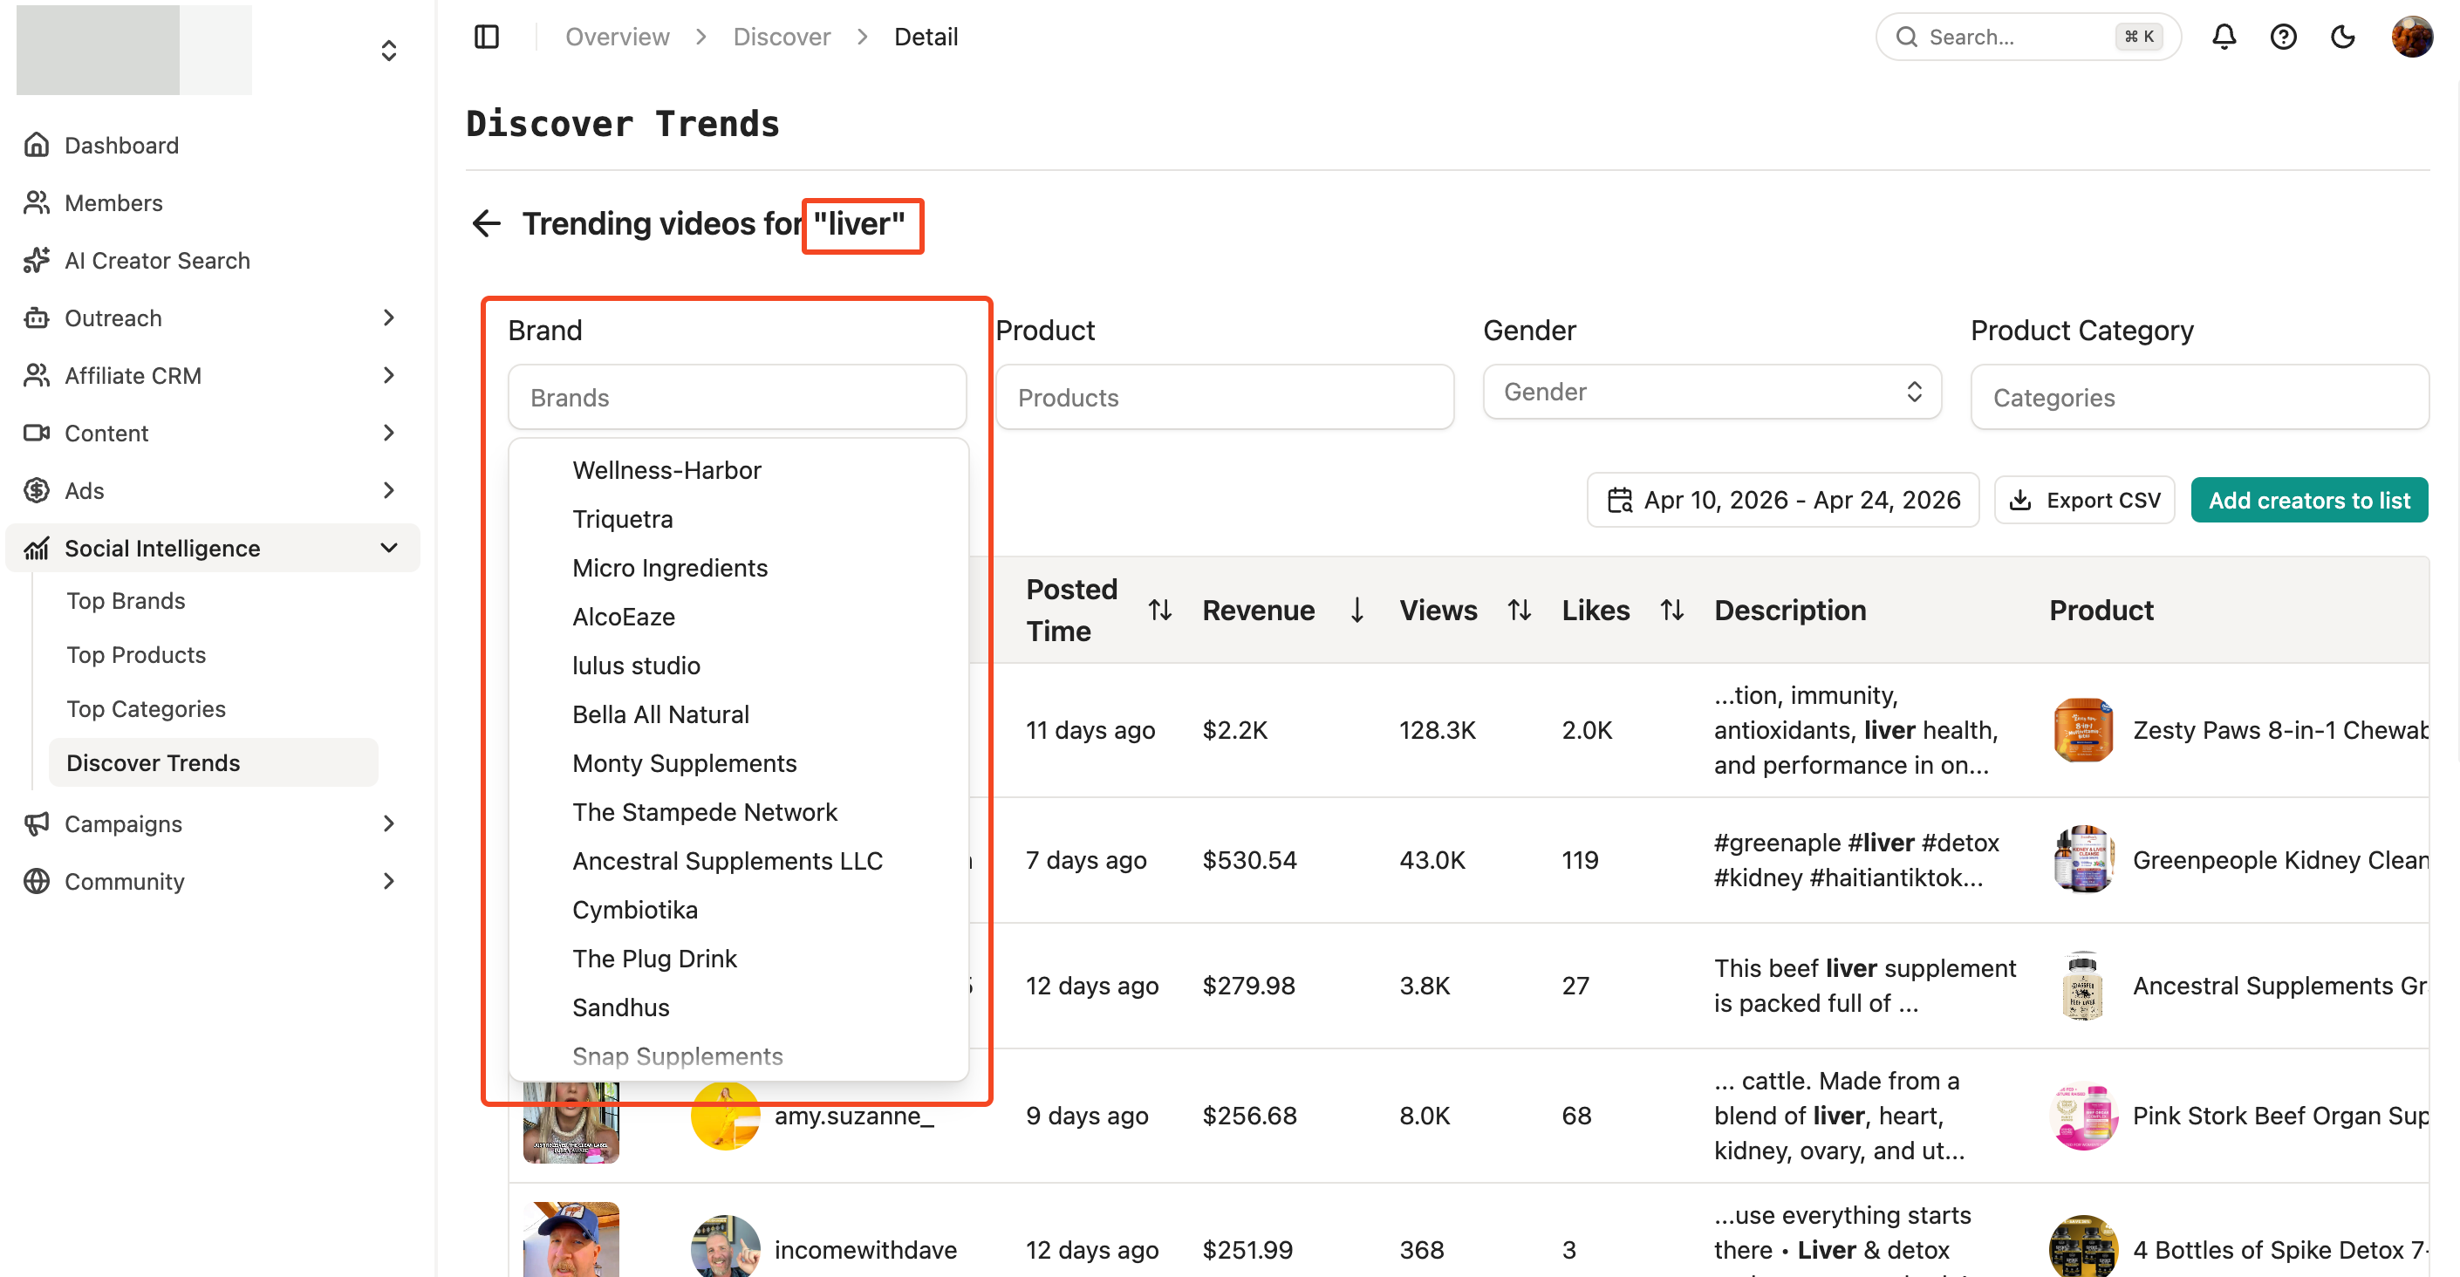Image resolution: width=2460 pixels, height=1277 pixels.
Task: Toggle the sidebar panel icon
Action: [487, 37]
